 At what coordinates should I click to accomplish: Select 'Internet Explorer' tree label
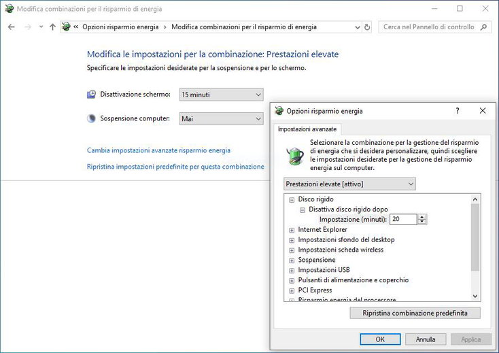coord(322,229)
